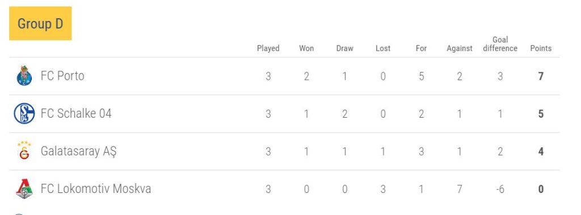The width and height of the screenshot is (581, 215).
Task: Open the FC Schalke 04 team link
Action: pos(76,113)
